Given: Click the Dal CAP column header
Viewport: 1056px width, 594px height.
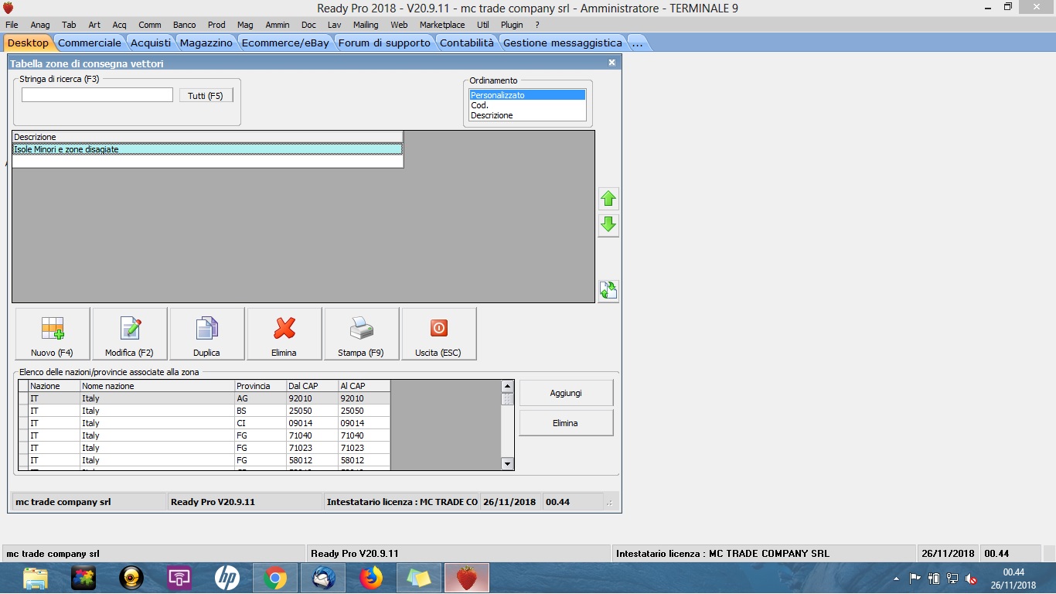Looking at the screenshot, I should pyautogui.click(x=312, y=386).
